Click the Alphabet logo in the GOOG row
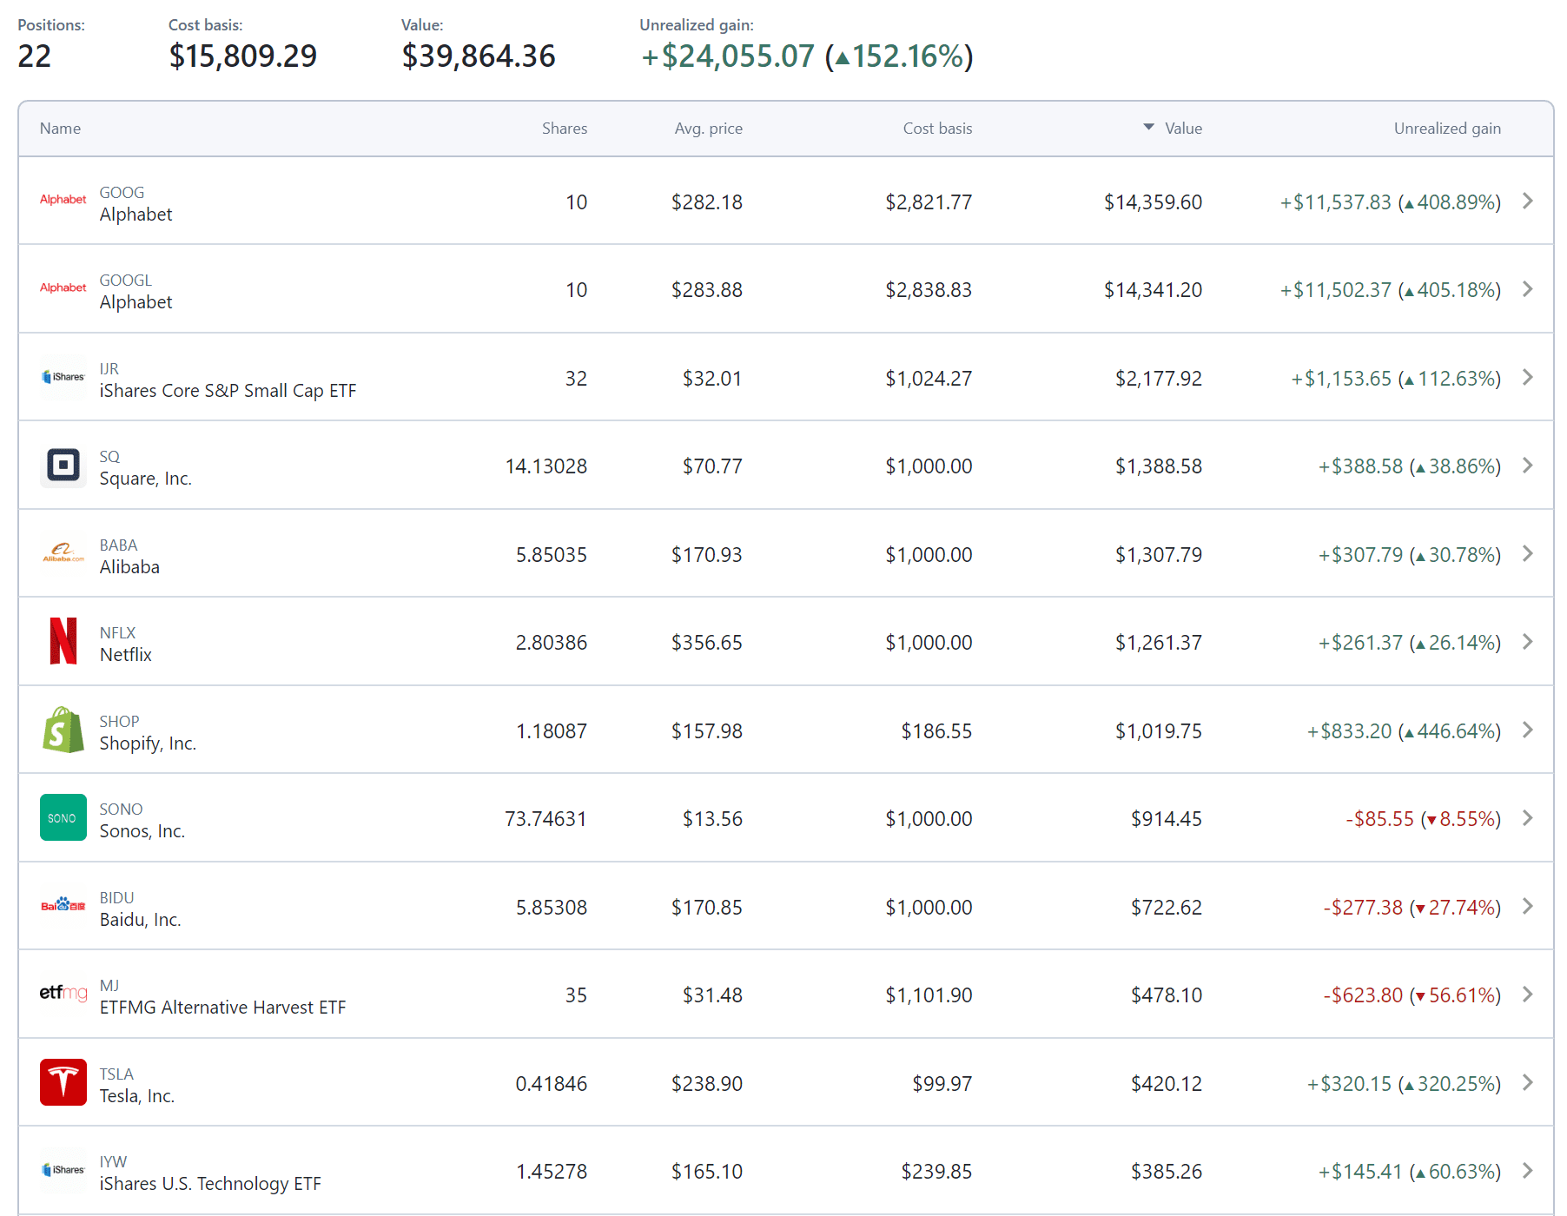The height and width of the screenshot is (1216, 1567). pyautogui.click(x=63, y=200)
